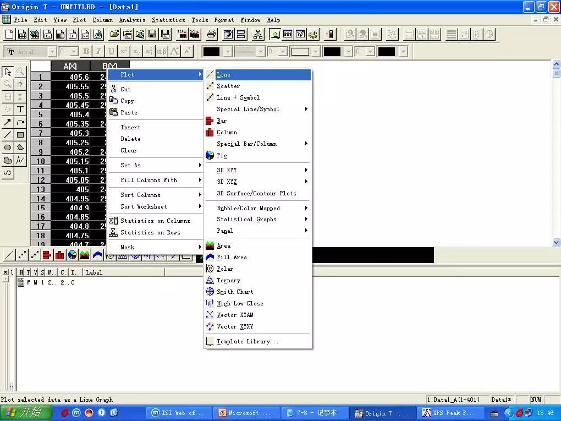
Task: Click the New Matrix toolbar icon
Action: (60, 34)
